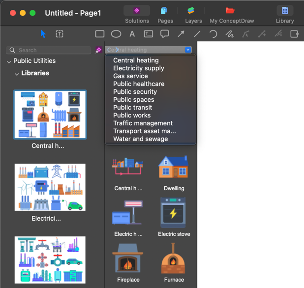This screenshot has height=288, width=304.
Task: Click the Libraries heading label
Action: coord(35,73)
